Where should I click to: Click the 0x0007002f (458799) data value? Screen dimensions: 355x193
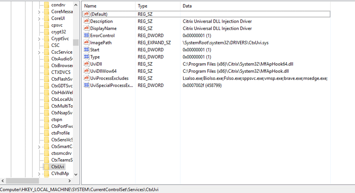[202, 85]
